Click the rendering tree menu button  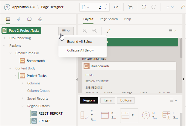pos(66,31)
